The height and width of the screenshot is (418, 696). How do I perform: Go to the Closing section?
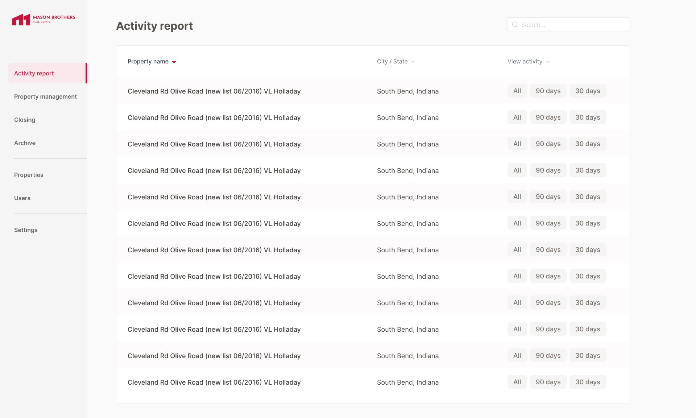click(x=25, y=120)
